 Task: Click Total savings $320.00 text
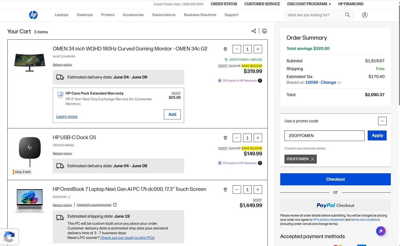308,49
